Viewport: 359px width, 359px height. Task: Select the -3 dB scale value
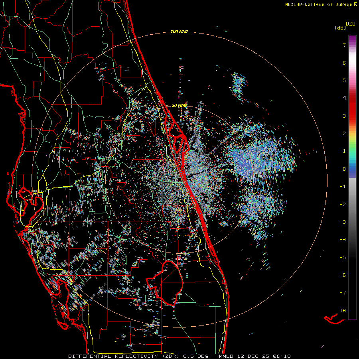pyautogui.click(x=343, y=222)
